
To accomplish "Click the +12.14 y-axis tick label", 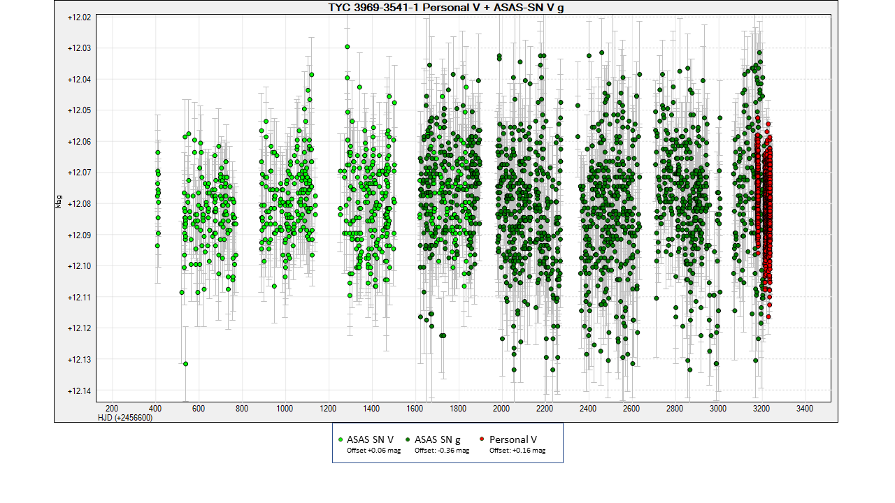I will click(x=79, y=391).
